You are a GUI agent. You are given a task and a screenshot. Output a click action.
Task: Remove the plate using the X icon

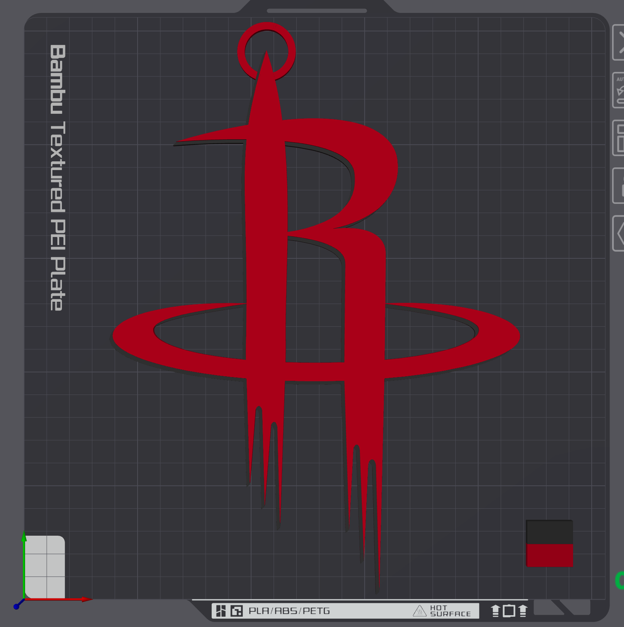click(619, 42)
